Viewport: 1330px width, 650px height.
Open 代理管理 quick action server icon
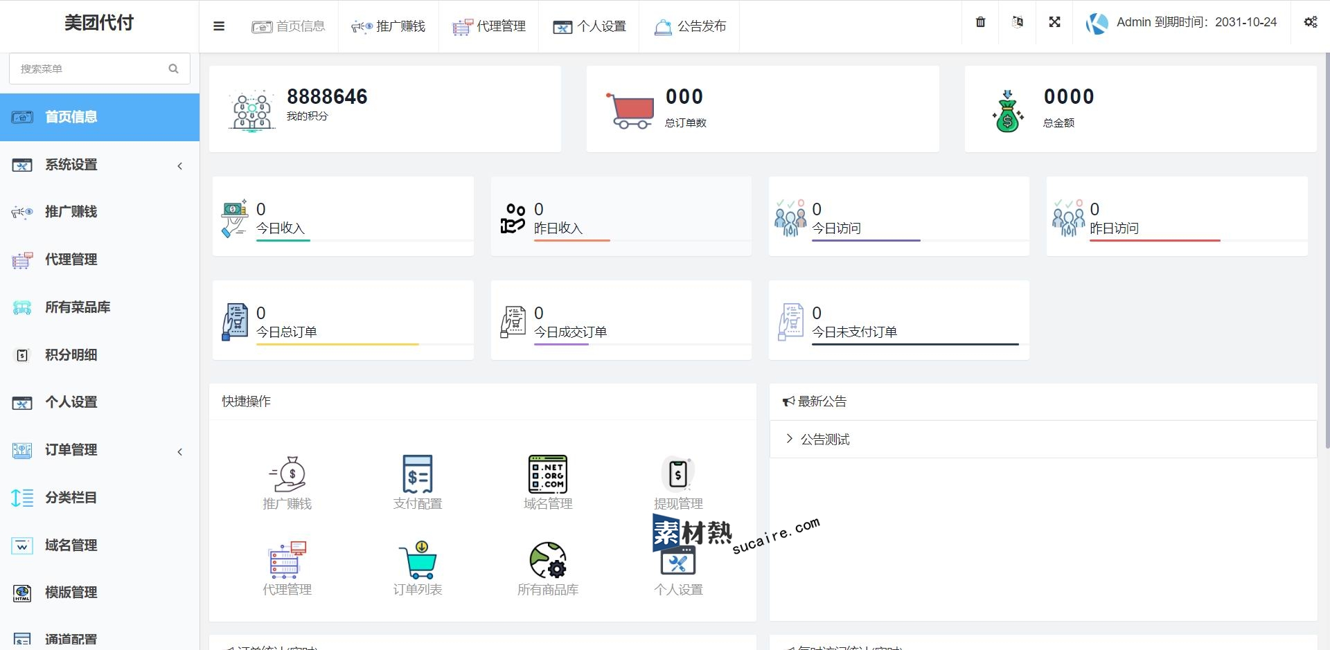click(x=287, y=560)
